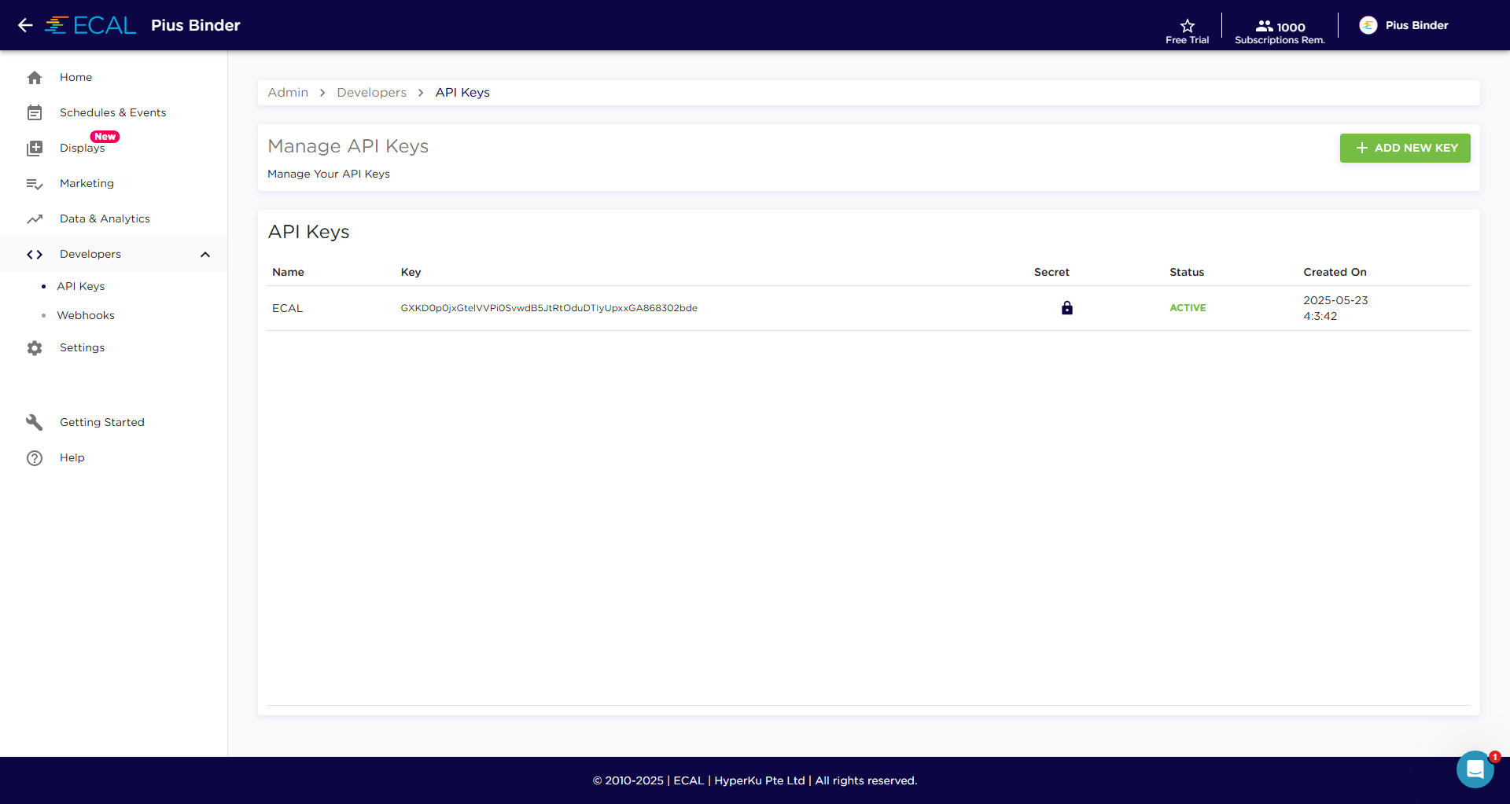
Task: Go to Data & Analytics section
Action: pos(105,218)
